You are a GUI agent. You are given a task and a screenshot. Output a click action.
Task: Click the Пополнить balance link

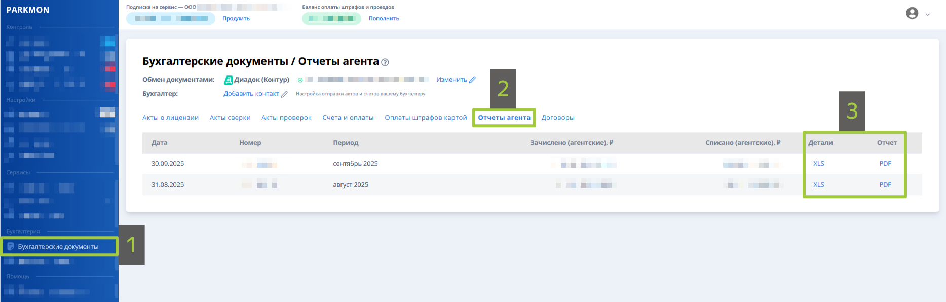384,19
